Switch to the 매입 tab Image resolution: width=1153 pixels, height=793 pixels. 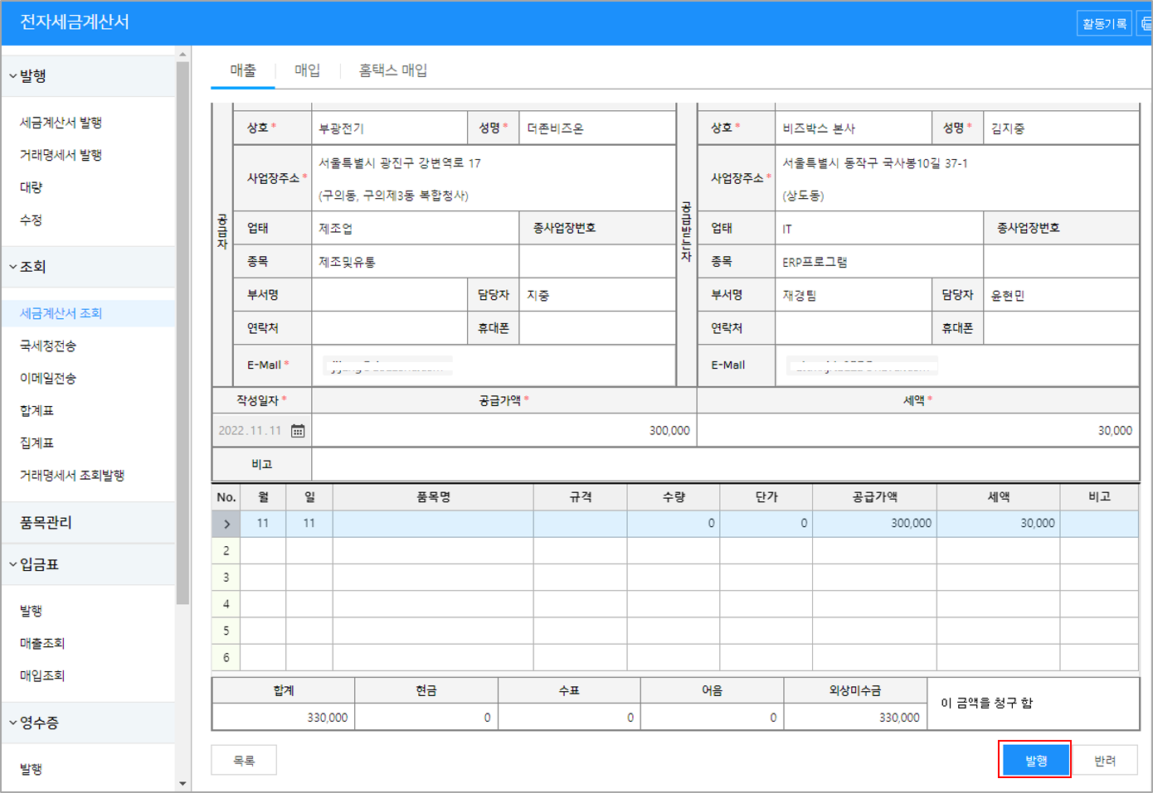307,70
